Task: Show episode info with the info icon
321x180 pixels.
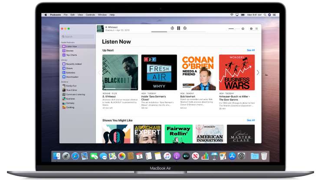Action: [x=251, y=29]
